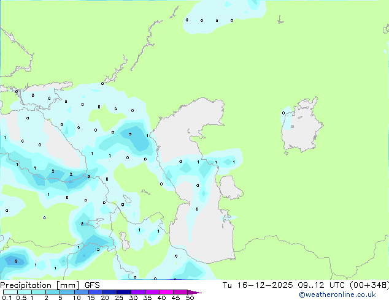Click the dark blue swatch between 20 and 25
389x300 pixels.
click(109, 292)
